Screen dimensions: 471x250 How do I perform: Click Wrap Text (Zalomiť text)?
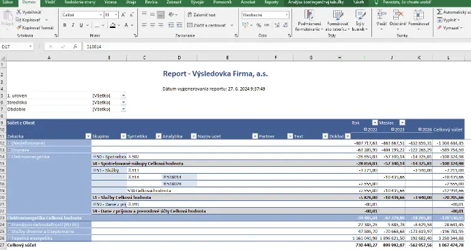coord(201,14)
